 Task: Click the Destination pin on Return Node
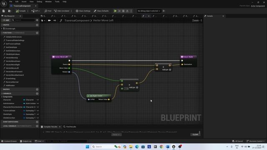(x=182, y=65)
